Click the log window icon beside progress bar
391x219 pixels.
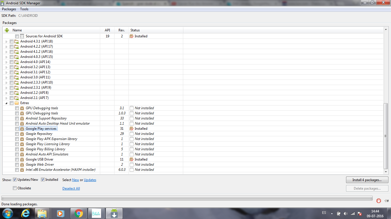click(387, 201)
